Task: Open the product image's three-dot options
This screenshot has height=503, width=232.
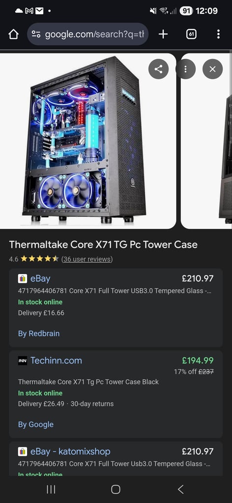Action: [x=185, y=69]
